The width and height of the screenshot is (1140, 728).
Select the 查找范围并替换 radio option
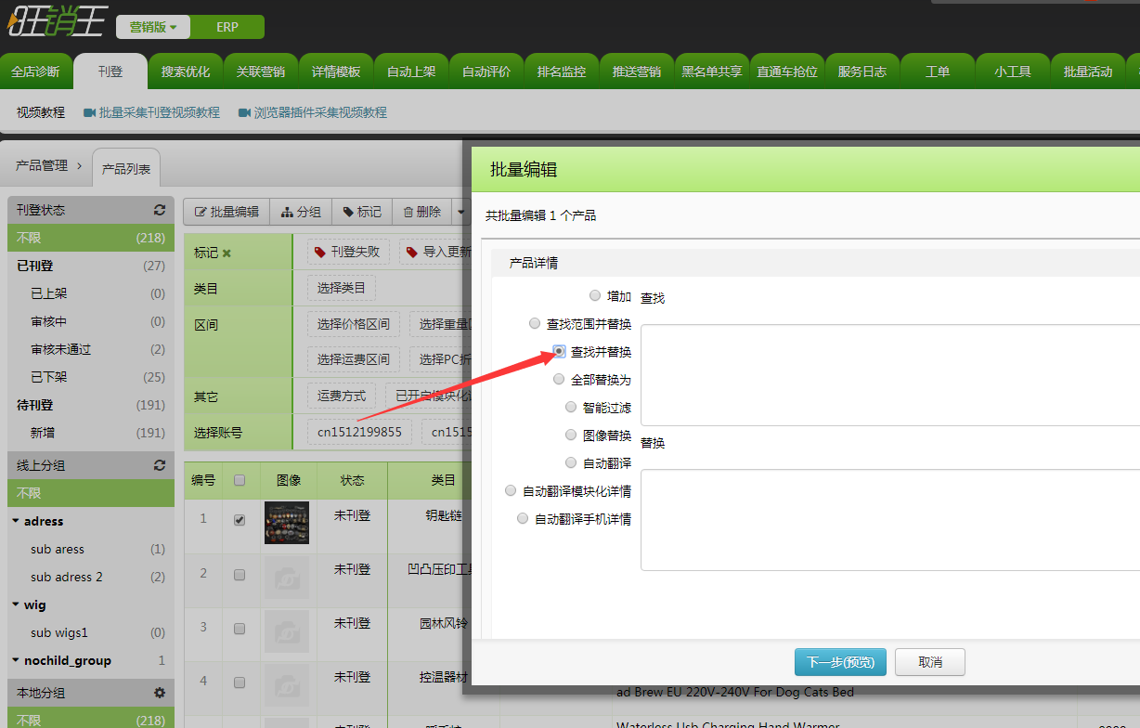pos(535,323)
